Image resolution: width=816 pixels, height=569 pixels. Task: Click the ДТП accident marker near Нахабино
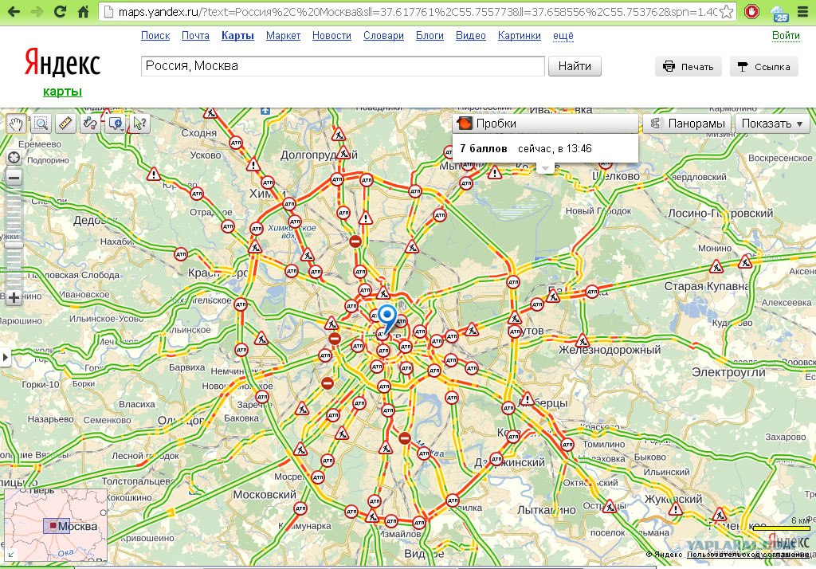(x=181, y=254)
